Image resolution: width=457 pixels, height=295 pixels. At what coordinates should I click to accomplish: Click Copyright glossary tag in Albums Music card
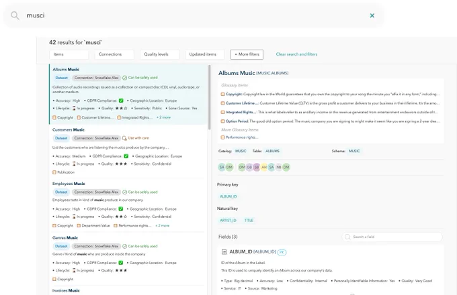tap(63, 117)
